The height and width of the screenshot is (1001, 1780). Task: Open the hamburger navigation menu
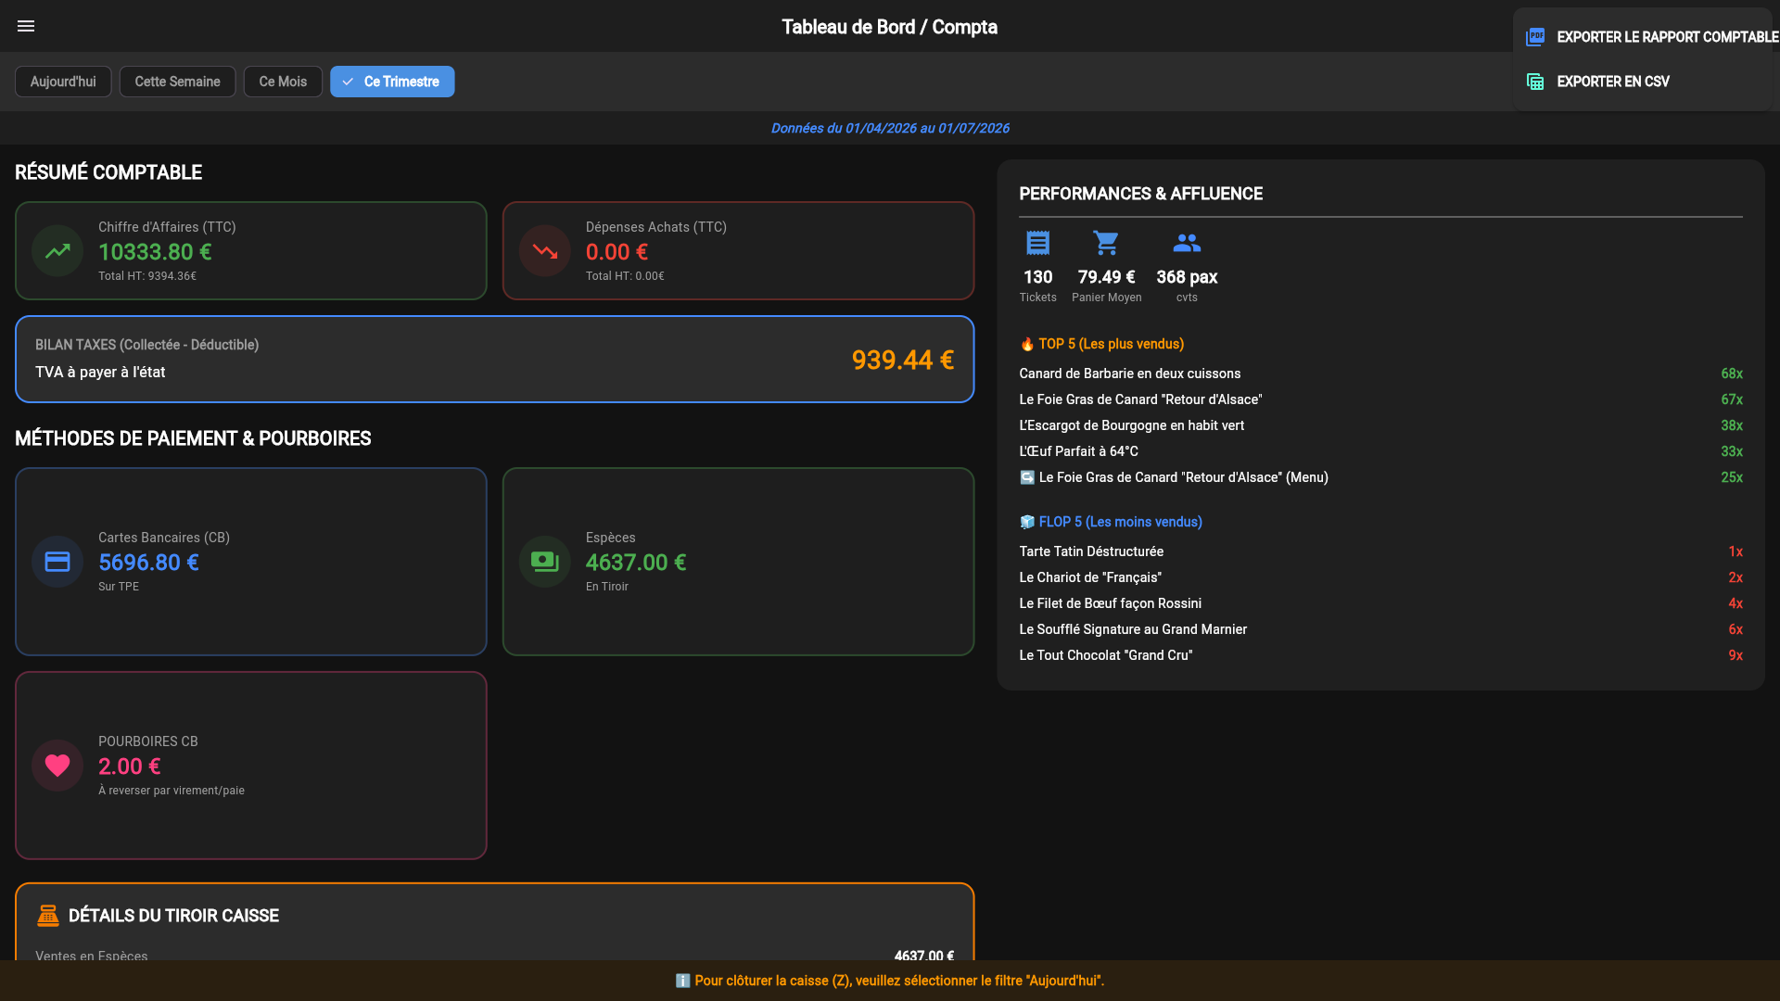coord(26,26)
